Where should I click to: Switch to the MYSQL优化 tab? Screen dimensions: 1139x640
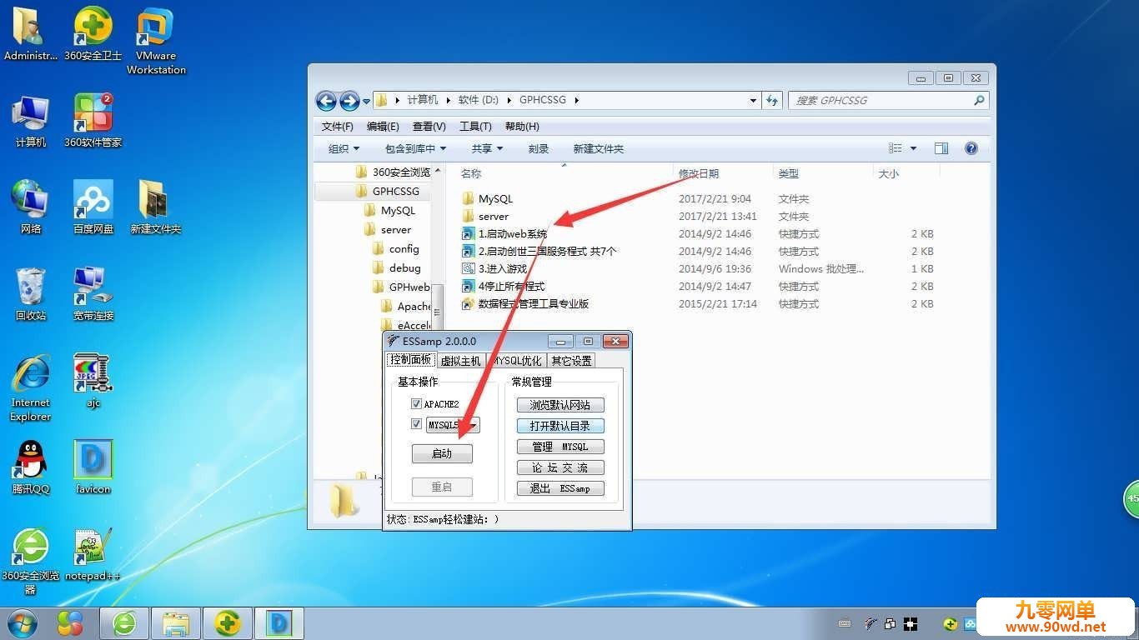(516, 361)
